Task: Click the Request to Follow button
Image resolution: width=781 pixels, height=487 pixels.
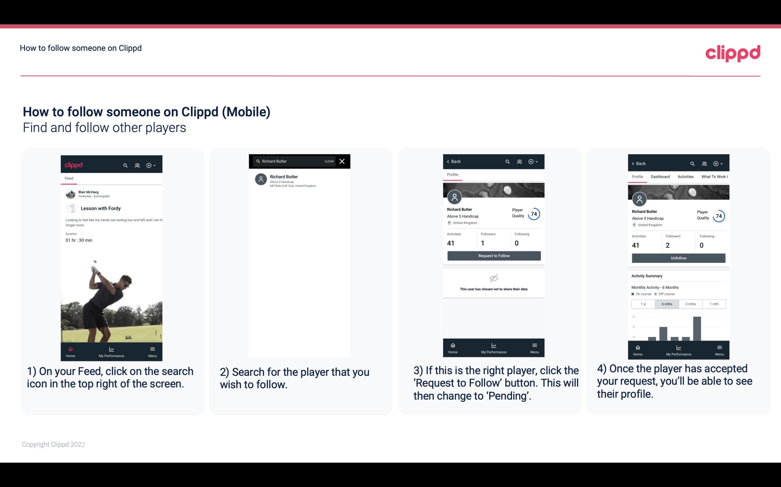Action: (494, 255)
